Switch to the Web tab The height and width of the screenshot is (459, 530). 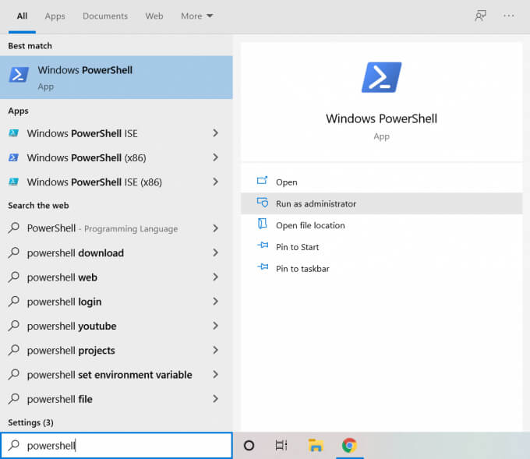tap(154, 16)
